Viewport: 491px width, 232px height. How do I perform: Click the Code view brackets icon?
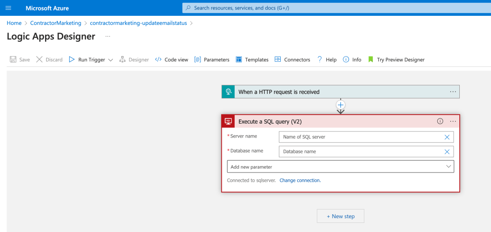click(158, 59)
